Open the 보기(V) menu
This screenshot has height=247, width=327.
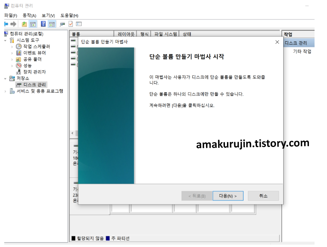[x=48, y=15]
